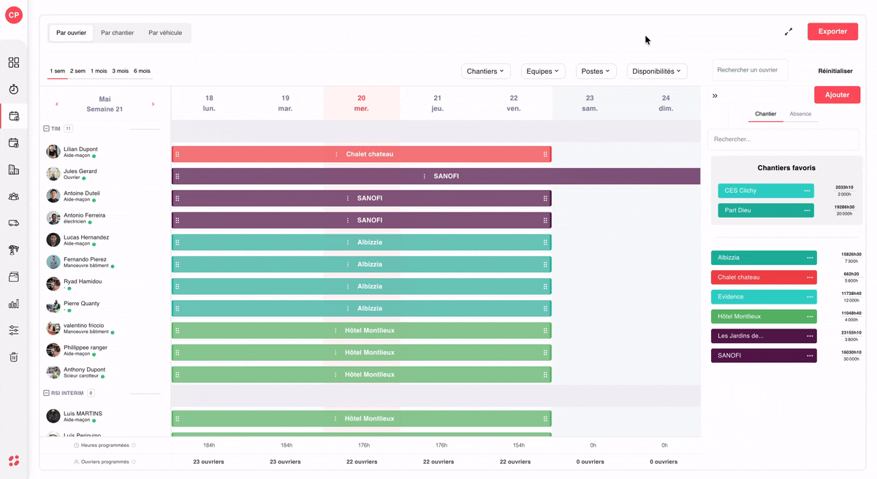The image size is (877, 479).
Task: Select the Chantier tab in right panel
Action: coord(765,114)
